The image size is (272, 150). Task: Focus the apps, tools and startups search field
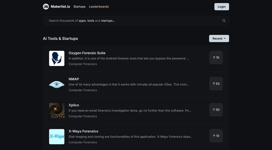[136, 21]
